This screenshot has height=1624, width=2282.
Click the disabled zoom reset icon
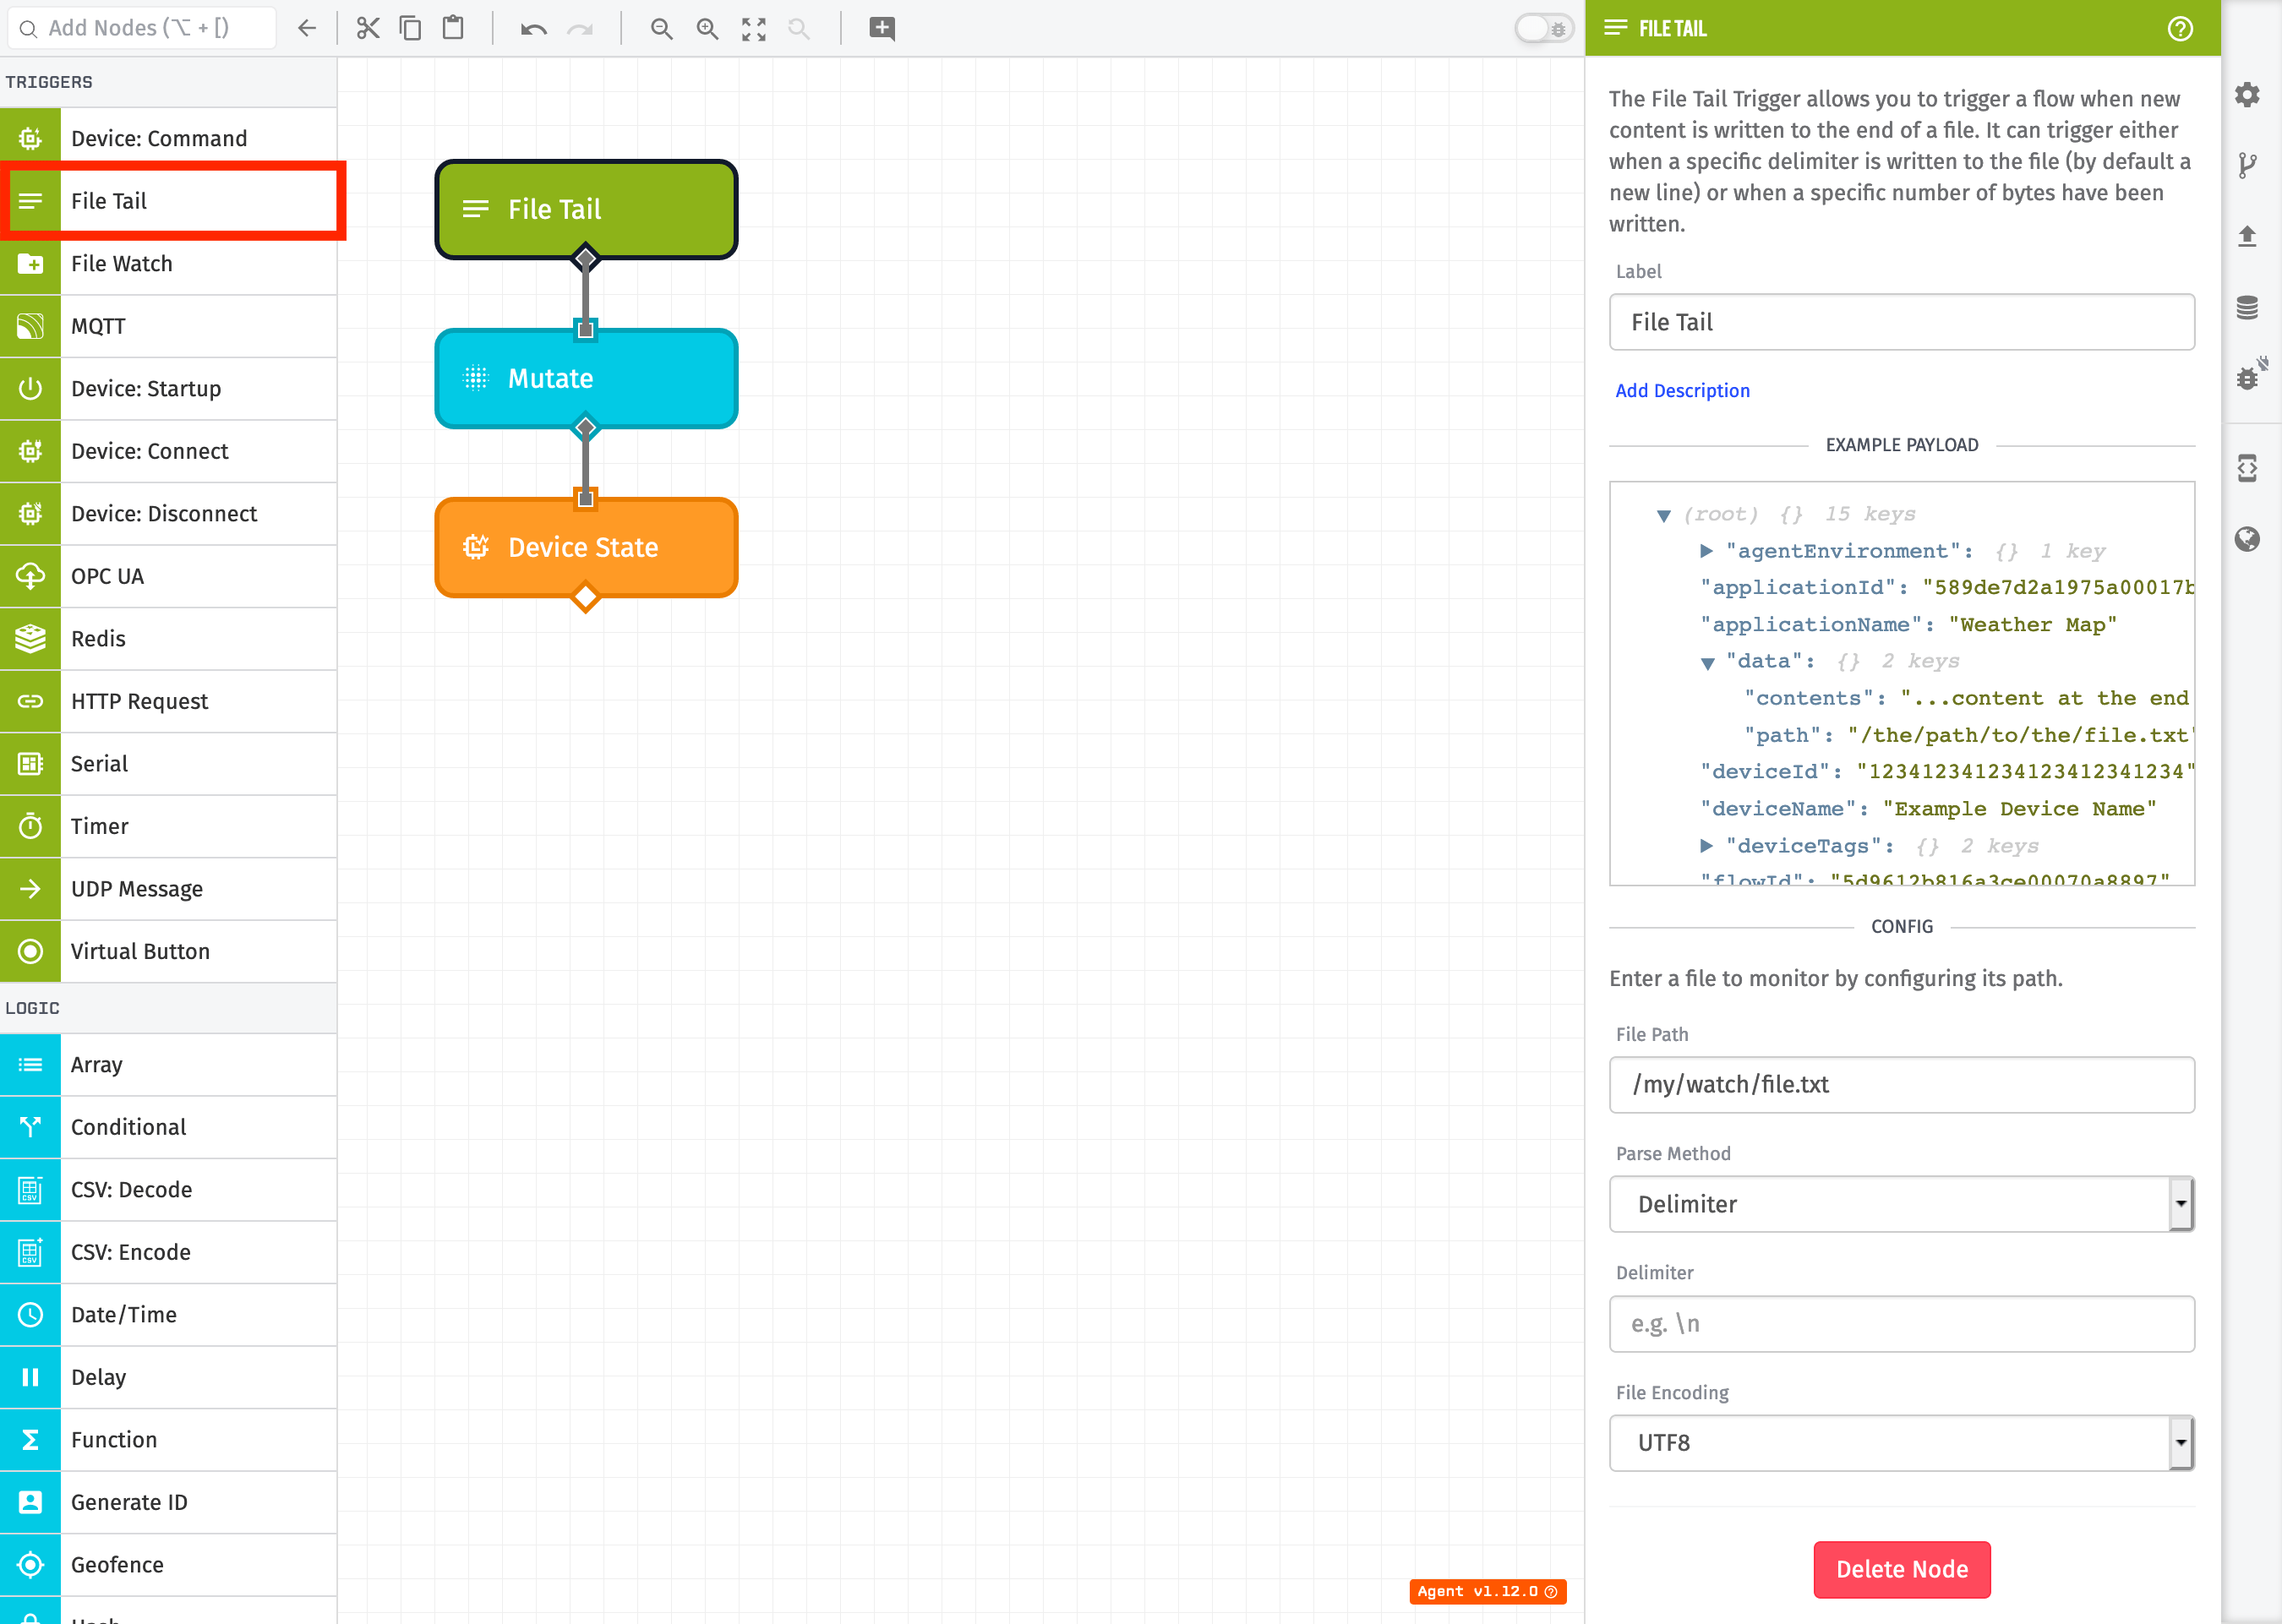798,29
